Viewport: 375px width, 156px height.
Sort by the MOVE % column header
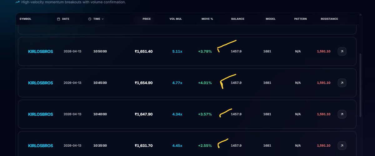207,19
